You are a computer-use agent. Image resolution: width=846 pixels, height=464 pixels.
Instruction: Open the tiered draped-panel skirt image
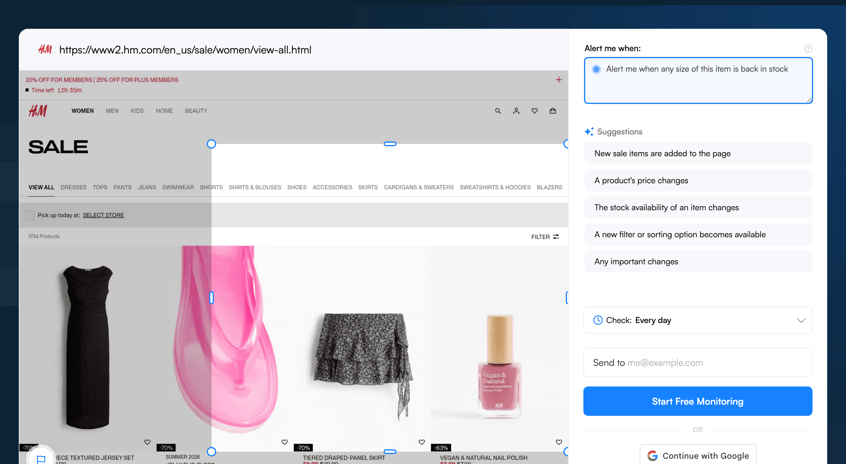pyautogui.click(x=362, y=348)
